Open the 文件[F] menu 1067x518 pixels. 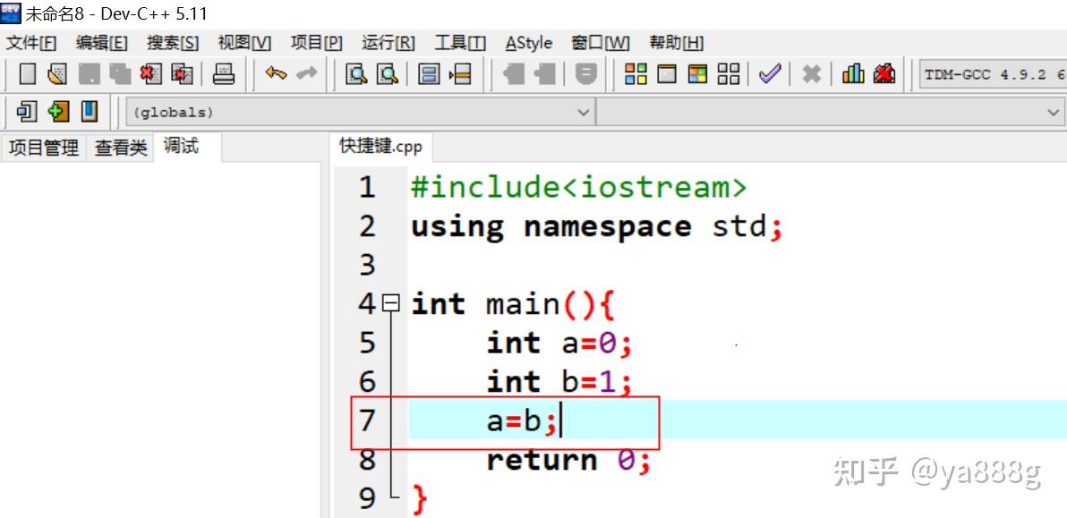pyautogui.click(x=31, y=44)
